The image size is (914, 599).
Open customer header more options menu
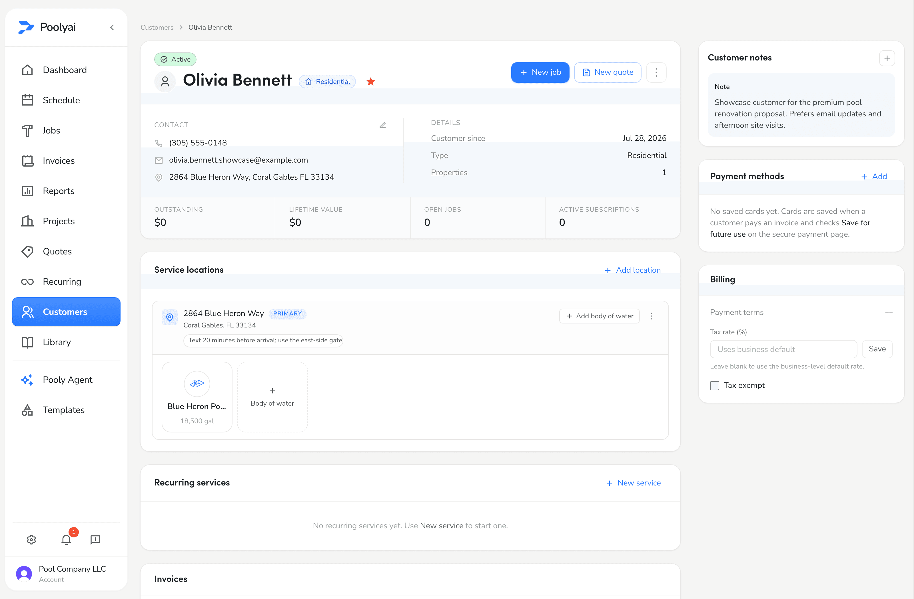tap(656, 72)
